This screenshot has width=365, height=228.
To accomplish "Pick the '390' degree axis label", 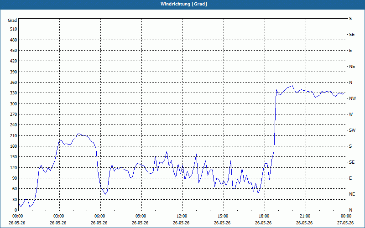I will pyautogui.click(x=14, y=72).
